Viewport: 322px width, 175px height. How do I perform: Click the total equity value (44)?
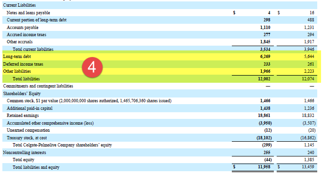click(x=268, y=160)
